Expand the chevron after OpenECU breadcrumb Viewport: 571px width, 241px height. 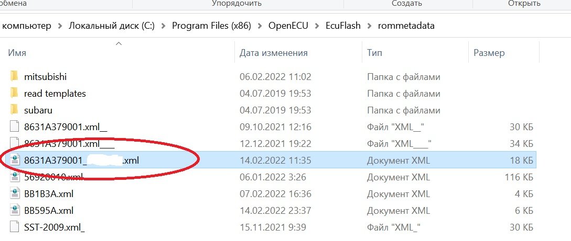(x=317, y=26)
